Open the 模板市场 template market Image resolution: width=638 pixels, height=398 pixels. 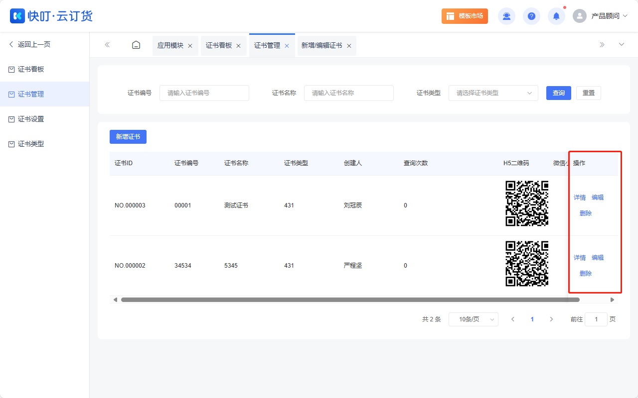coord(465,16)
